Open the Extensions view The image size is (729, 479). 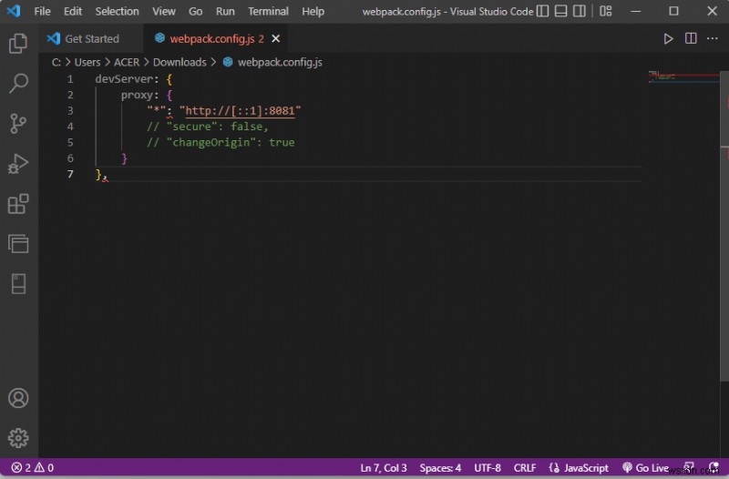point(18,204)
